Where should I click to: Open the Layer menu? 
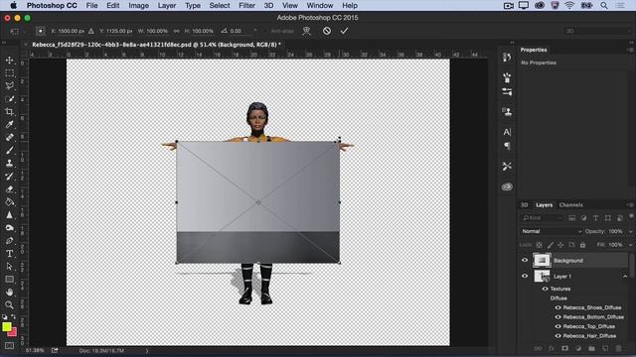click(167, 6)
